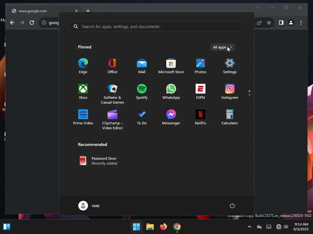Launch the Xbox app
Image resolution: width=313 pixels, height=234 pixels.
pyautogui.click(x=83, y=91)
